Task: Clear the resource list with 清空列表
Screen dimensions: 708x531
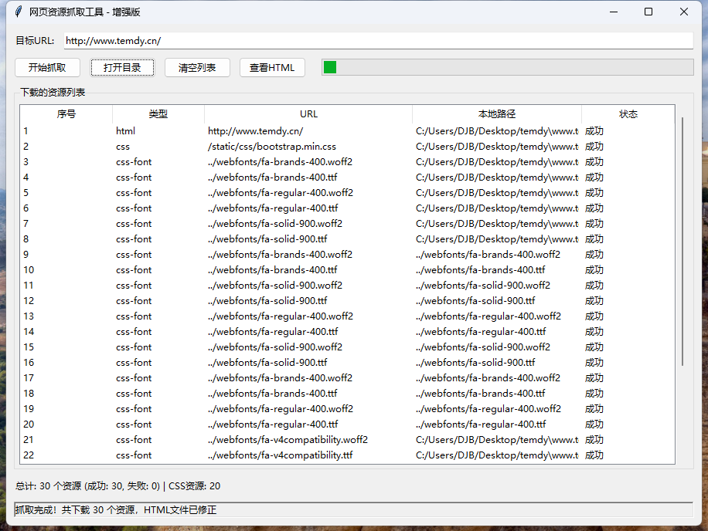Action: [x=197, y=67]
